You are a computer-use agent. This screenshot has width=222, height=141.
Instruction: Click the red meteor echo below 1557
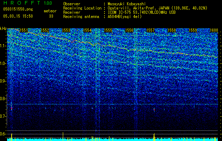tap(154, 110)
